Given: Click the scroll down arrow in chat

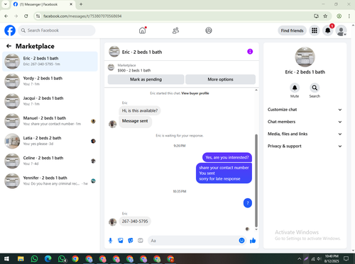Looking at the screenshot, I should [x=256, y=229].
